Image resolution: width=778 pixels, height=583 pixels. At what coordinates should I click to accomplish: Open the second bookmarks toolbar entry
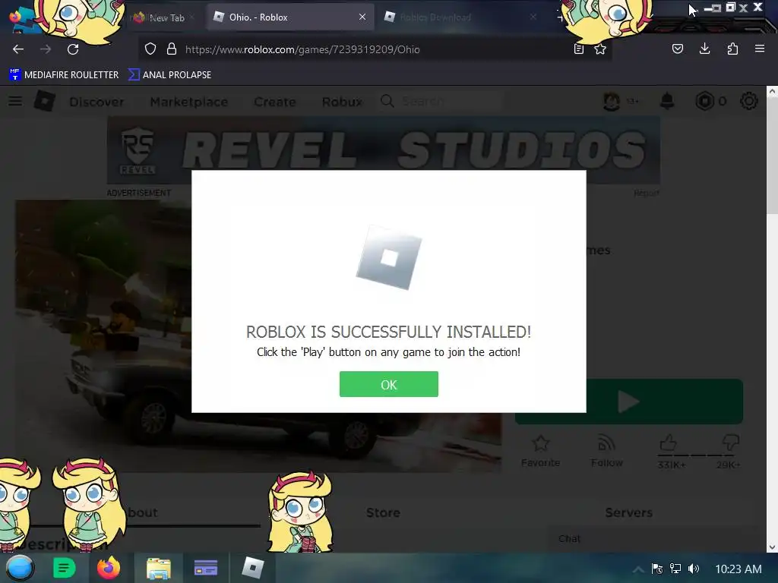tap(169, 75)
